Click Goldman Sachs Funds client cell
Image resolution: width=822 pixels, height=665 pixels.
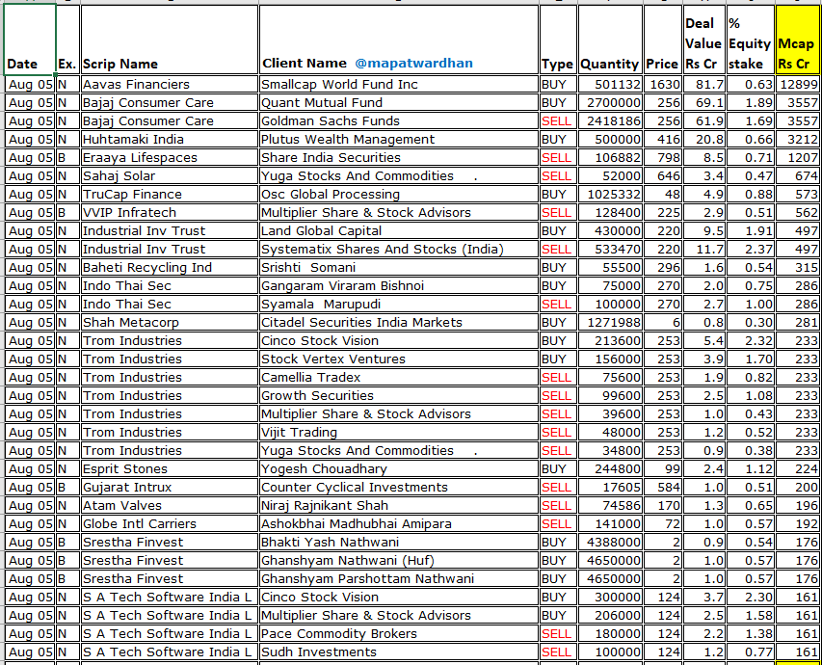tap(398, 121)
